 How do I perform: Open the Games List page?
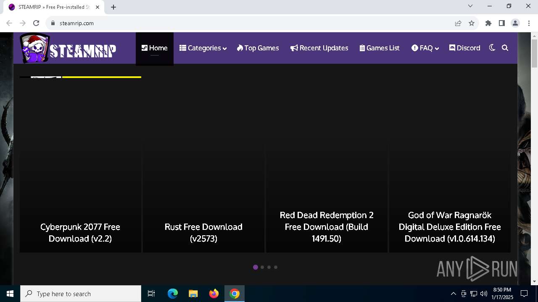click(x=380, y=48)
